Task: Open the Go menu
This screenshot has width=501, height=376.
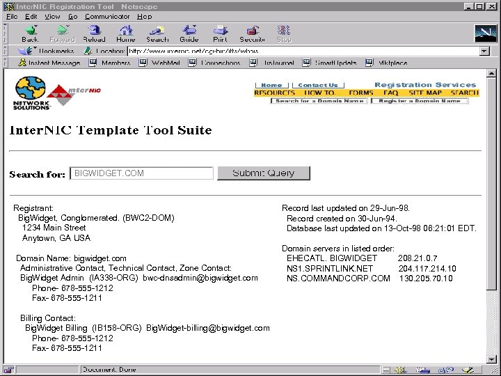Action: coord(72,16)
